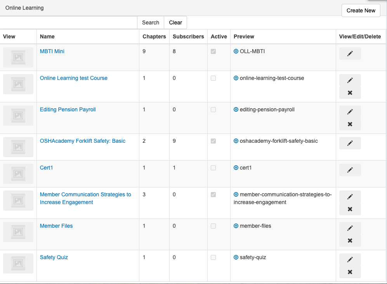Toggle the Active checkbox for MBTI Mini
Image resolution: width=387 pixels, height=284 pixels.
pos(213,51)
